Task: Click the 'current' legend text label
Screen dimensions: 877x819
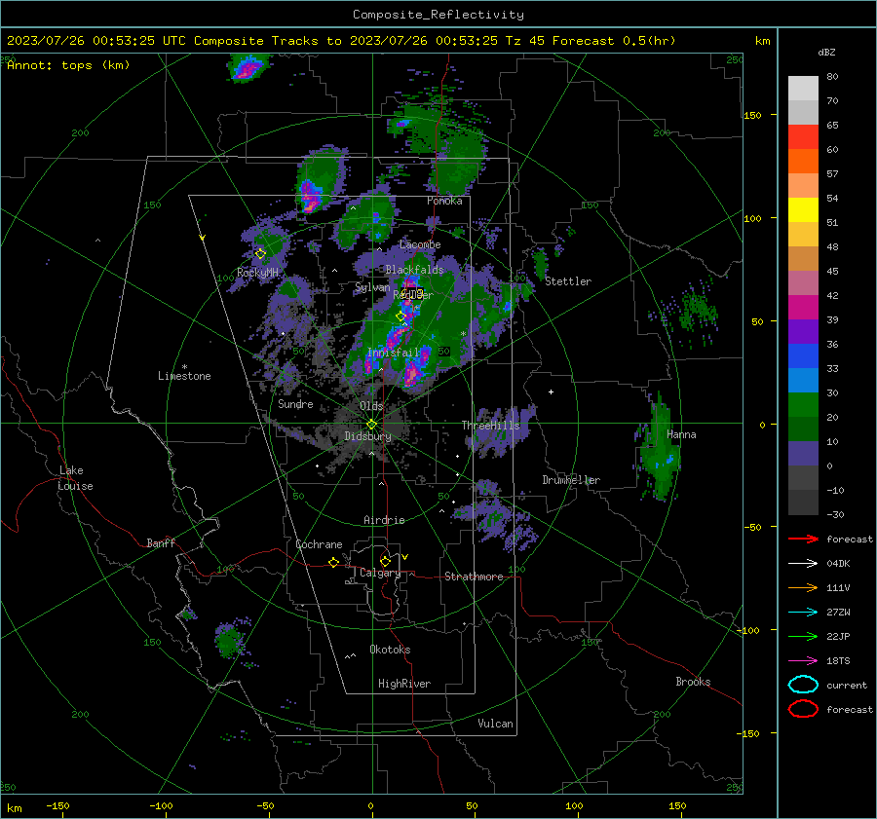Action: point(847,686)
